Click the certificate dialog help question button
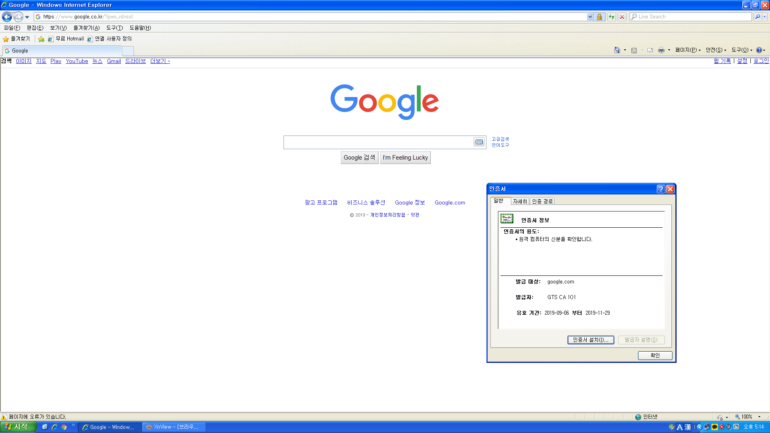Screen dimensions: 770x433 point(661,189)
